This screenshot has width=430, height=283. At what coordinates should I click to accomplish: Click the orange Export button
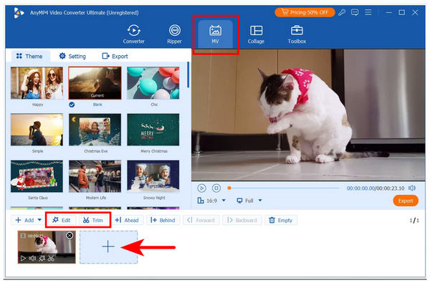point(406,201)
